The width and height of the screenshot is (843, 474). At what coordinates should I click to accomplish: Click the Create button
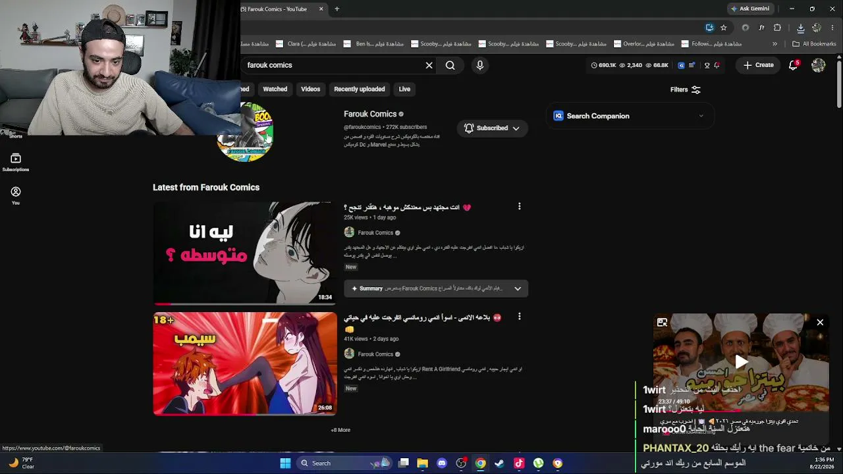click(758, 65)
